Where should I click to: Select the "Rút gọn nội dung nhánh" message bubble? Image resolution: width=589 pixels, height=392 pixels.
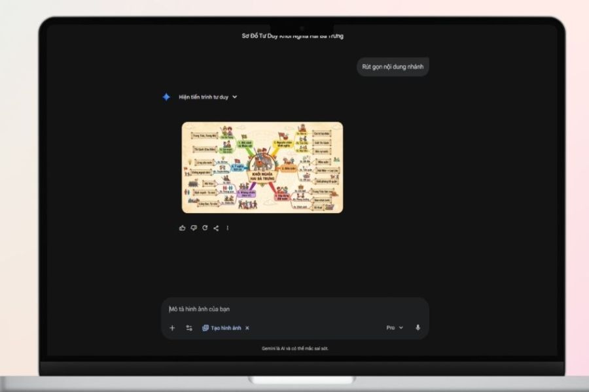click(393, 67)
